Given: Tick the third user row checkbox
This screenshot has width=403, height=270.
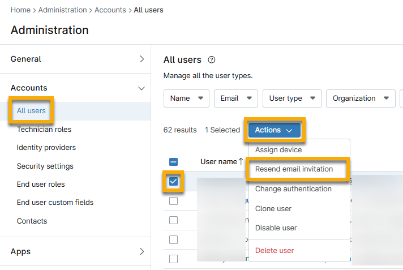Looking at the screenshot, I should click(174, 220).
